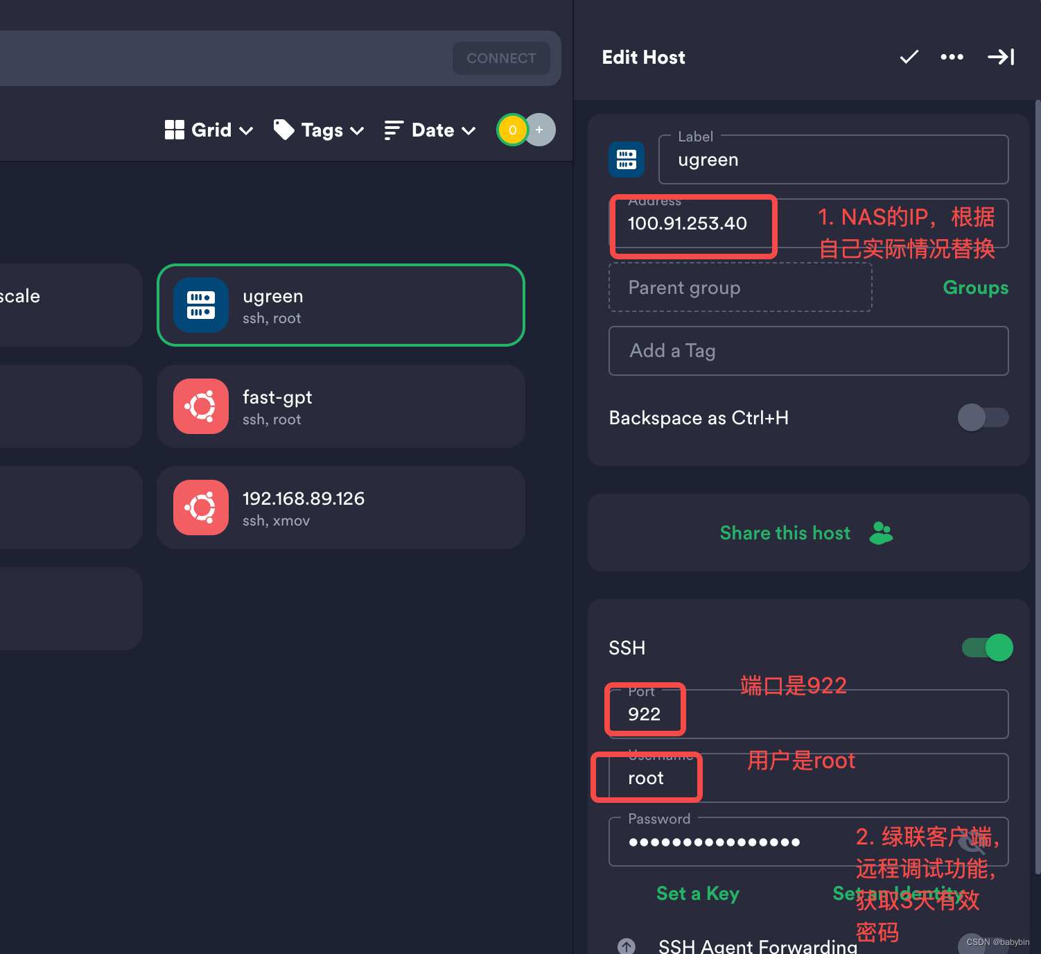1041x954 pixels.
Task: Select the Parent group field
Action: pos(740,287)
